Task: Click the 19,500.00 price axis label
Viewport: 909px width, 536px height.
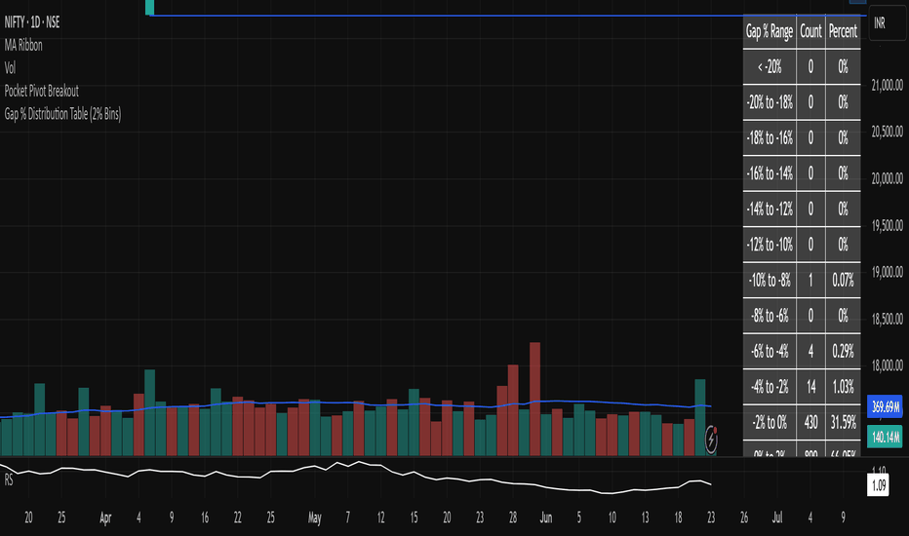Action: [887, 225]
